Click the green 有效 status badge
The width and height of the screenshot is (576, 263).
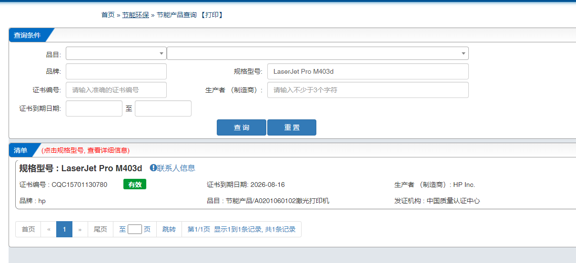(135, 185)
